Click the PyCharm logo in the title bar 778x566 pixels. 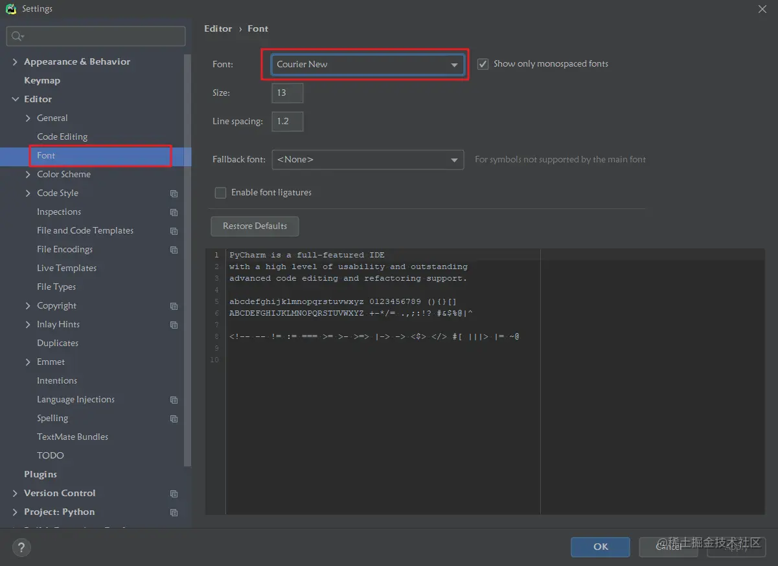11,9
